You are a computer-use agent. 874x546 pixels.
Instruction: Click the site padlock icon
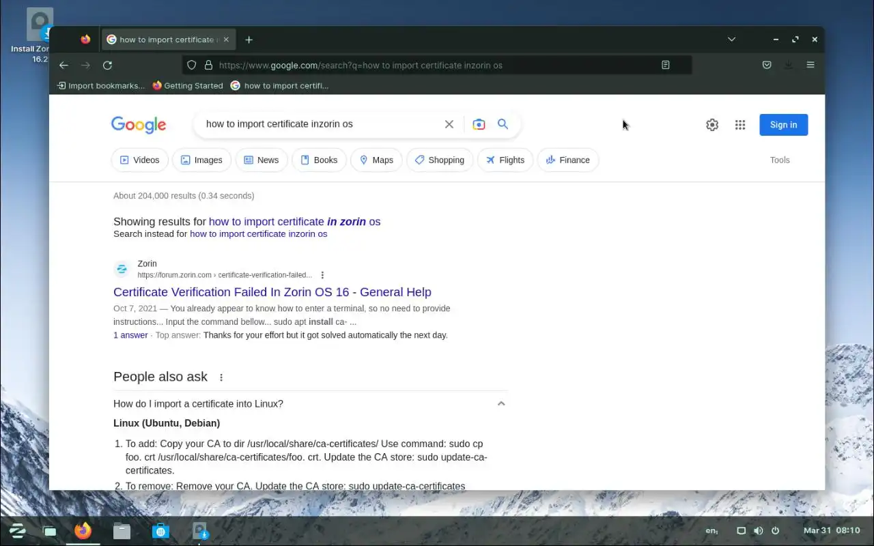(208, 65)
